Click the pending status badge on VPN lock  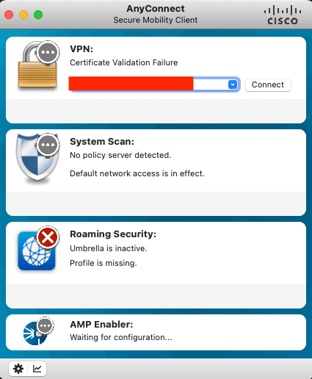coord(48,52)
